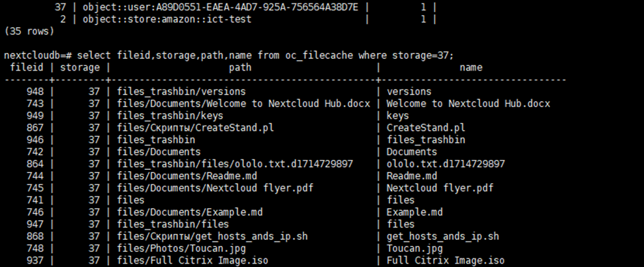
Task: Click the path ending in "get_hosts_ands_ip.sh"
Action: (212, 236)
